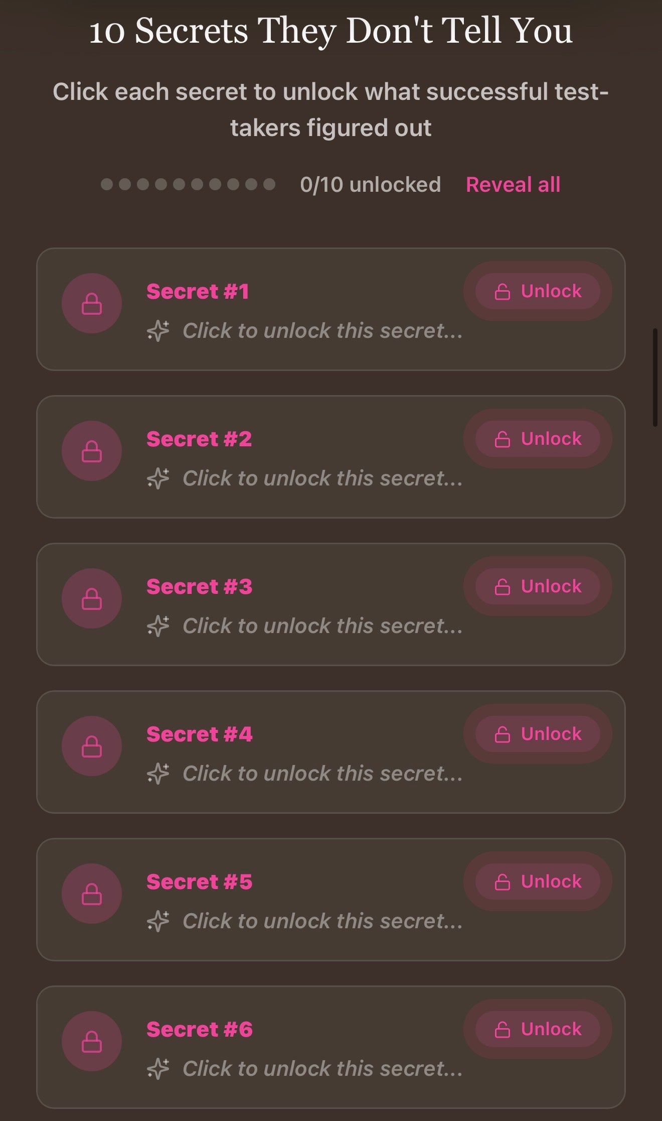Click the lock icon beside Secret #6

92,1041
